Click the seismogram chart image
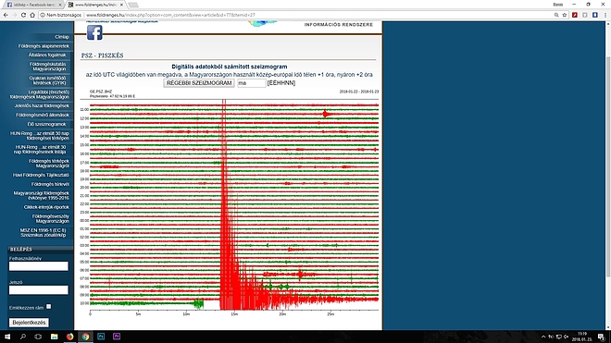The image size is (611, 343). pyautogui.click(x=230, y=202)
